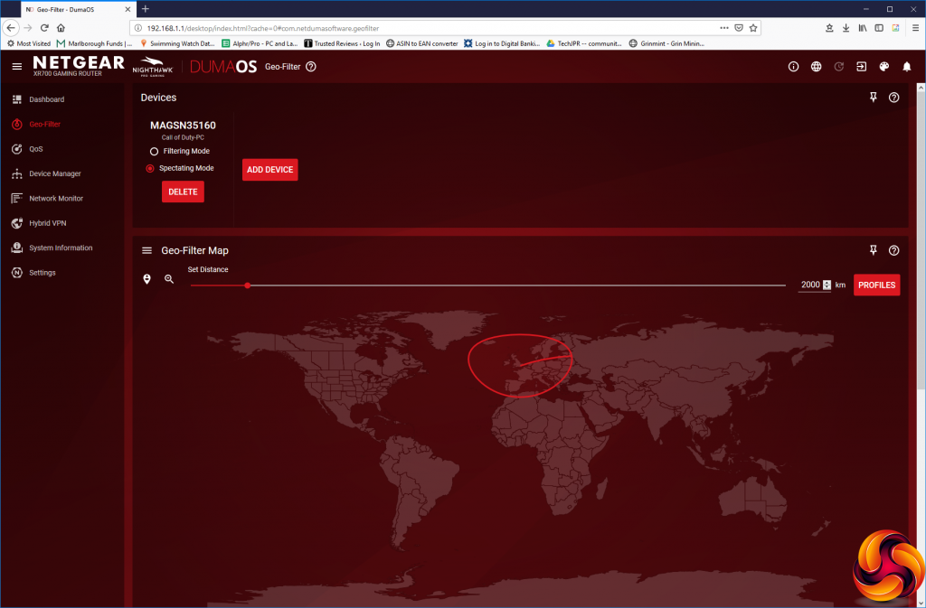Open help for Geo-Filter Map panel
The height and width of the screenshot is (608, 926).
[894, 250]
